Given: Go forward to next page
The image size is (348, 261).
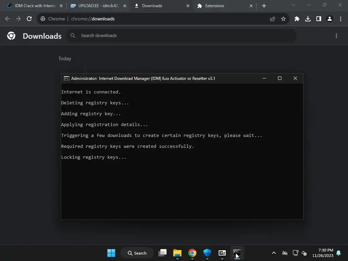Looking at the screenshot, I should click(x=18, y=19).
